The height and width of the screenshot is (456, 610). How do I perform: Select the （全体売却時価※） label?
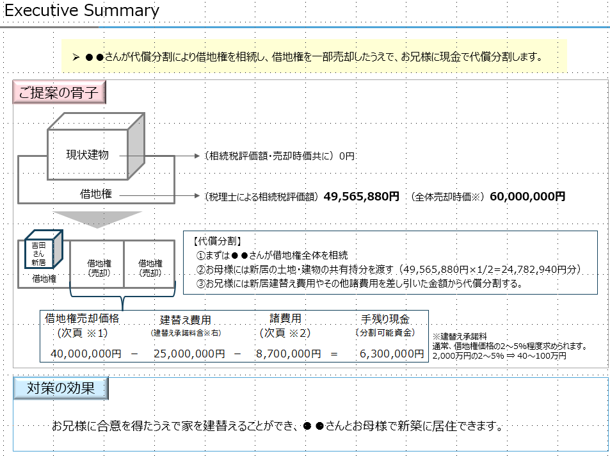click(447, 197)
